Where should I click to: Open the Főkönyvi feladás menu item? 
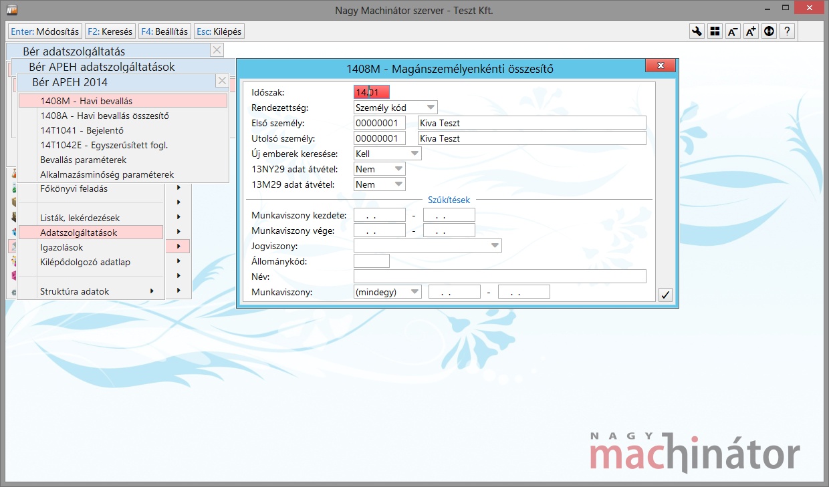pyautogui.click(x=91, y=188)
